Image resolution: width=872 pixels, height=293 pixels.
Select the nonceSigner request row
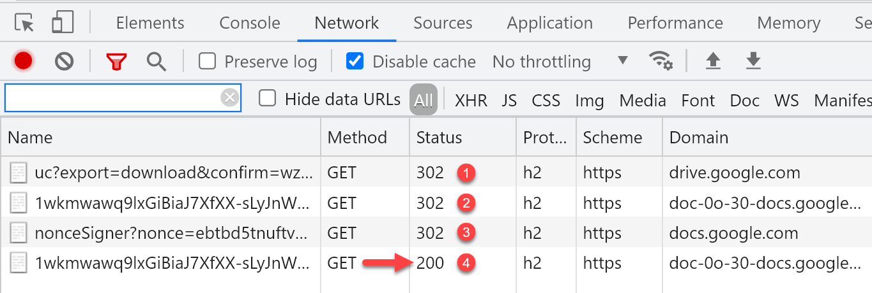pyautogui.click(x=436, y=233)
